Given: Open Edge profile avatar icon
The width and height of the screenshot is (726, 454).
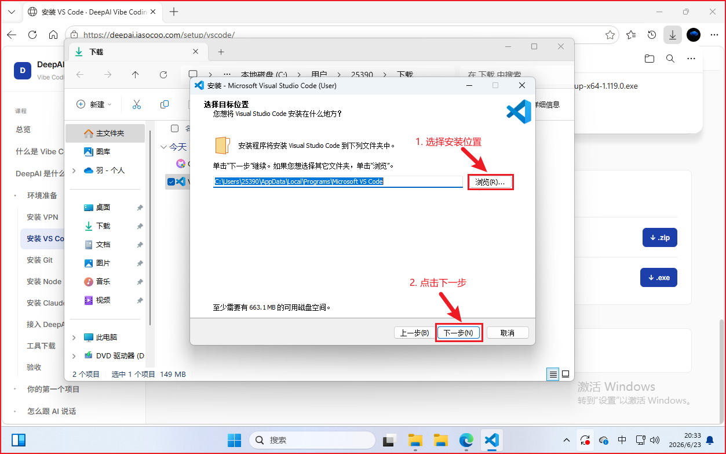Looking at the screenshot, I should pyautogui.click(x=694, y=35).
